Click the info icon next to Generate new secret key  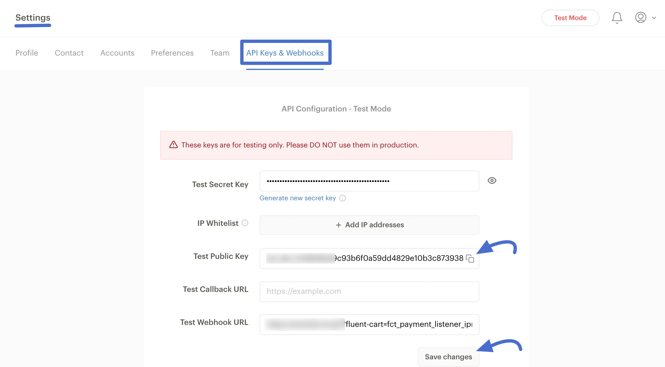pos(342,198)
